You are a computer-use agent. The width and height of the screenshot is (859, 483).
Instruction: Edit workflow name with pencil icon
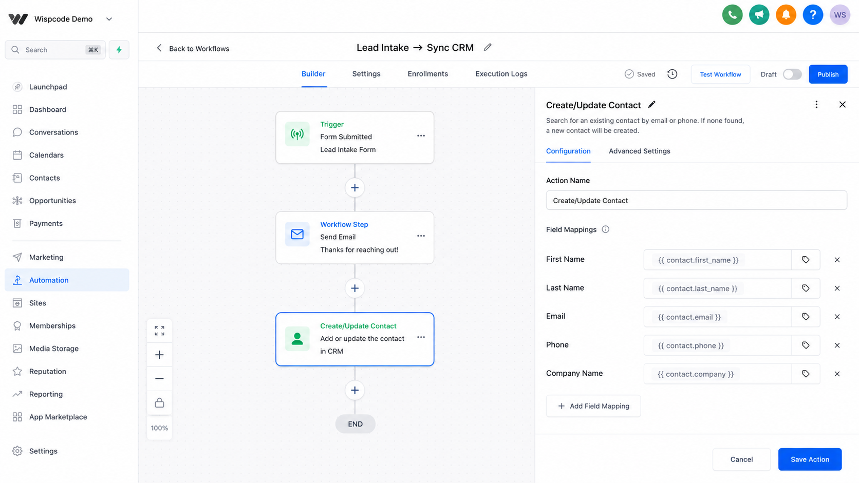488,47
